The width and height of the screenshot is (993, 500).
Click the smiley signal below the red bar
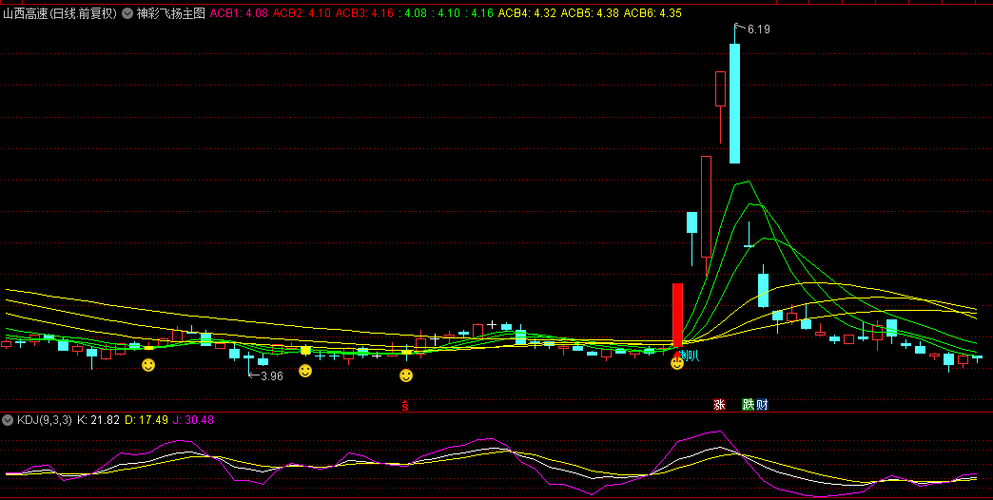coord(677,363)
